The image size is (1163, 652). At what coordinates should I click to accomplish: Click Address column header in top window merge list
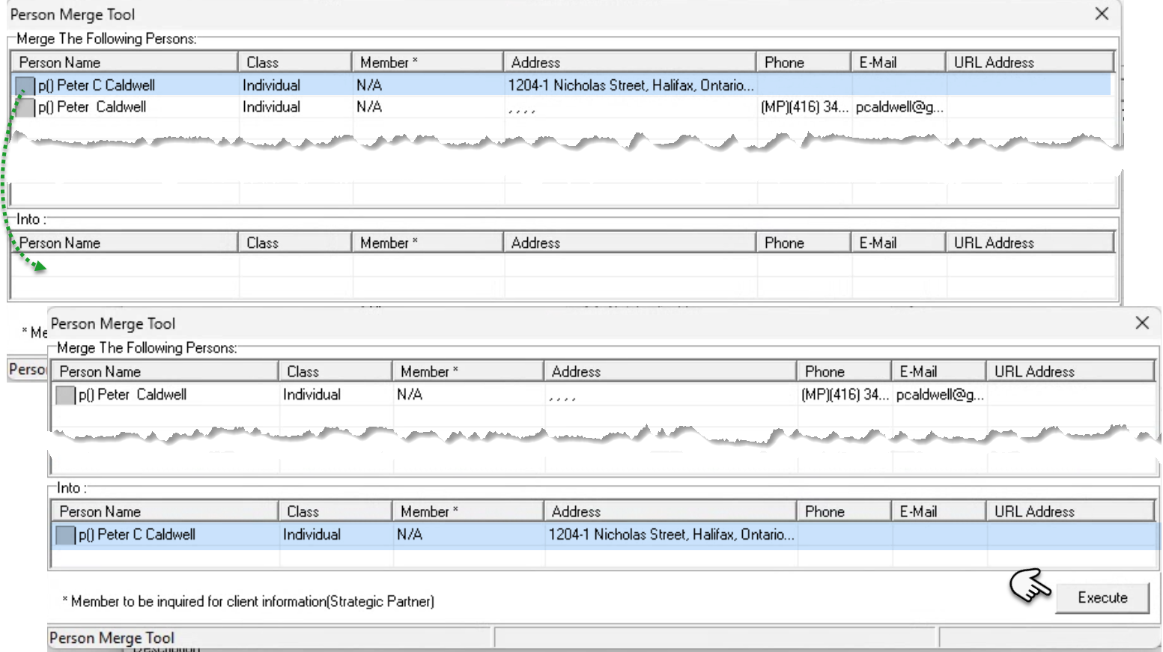(x=629, y=62)
